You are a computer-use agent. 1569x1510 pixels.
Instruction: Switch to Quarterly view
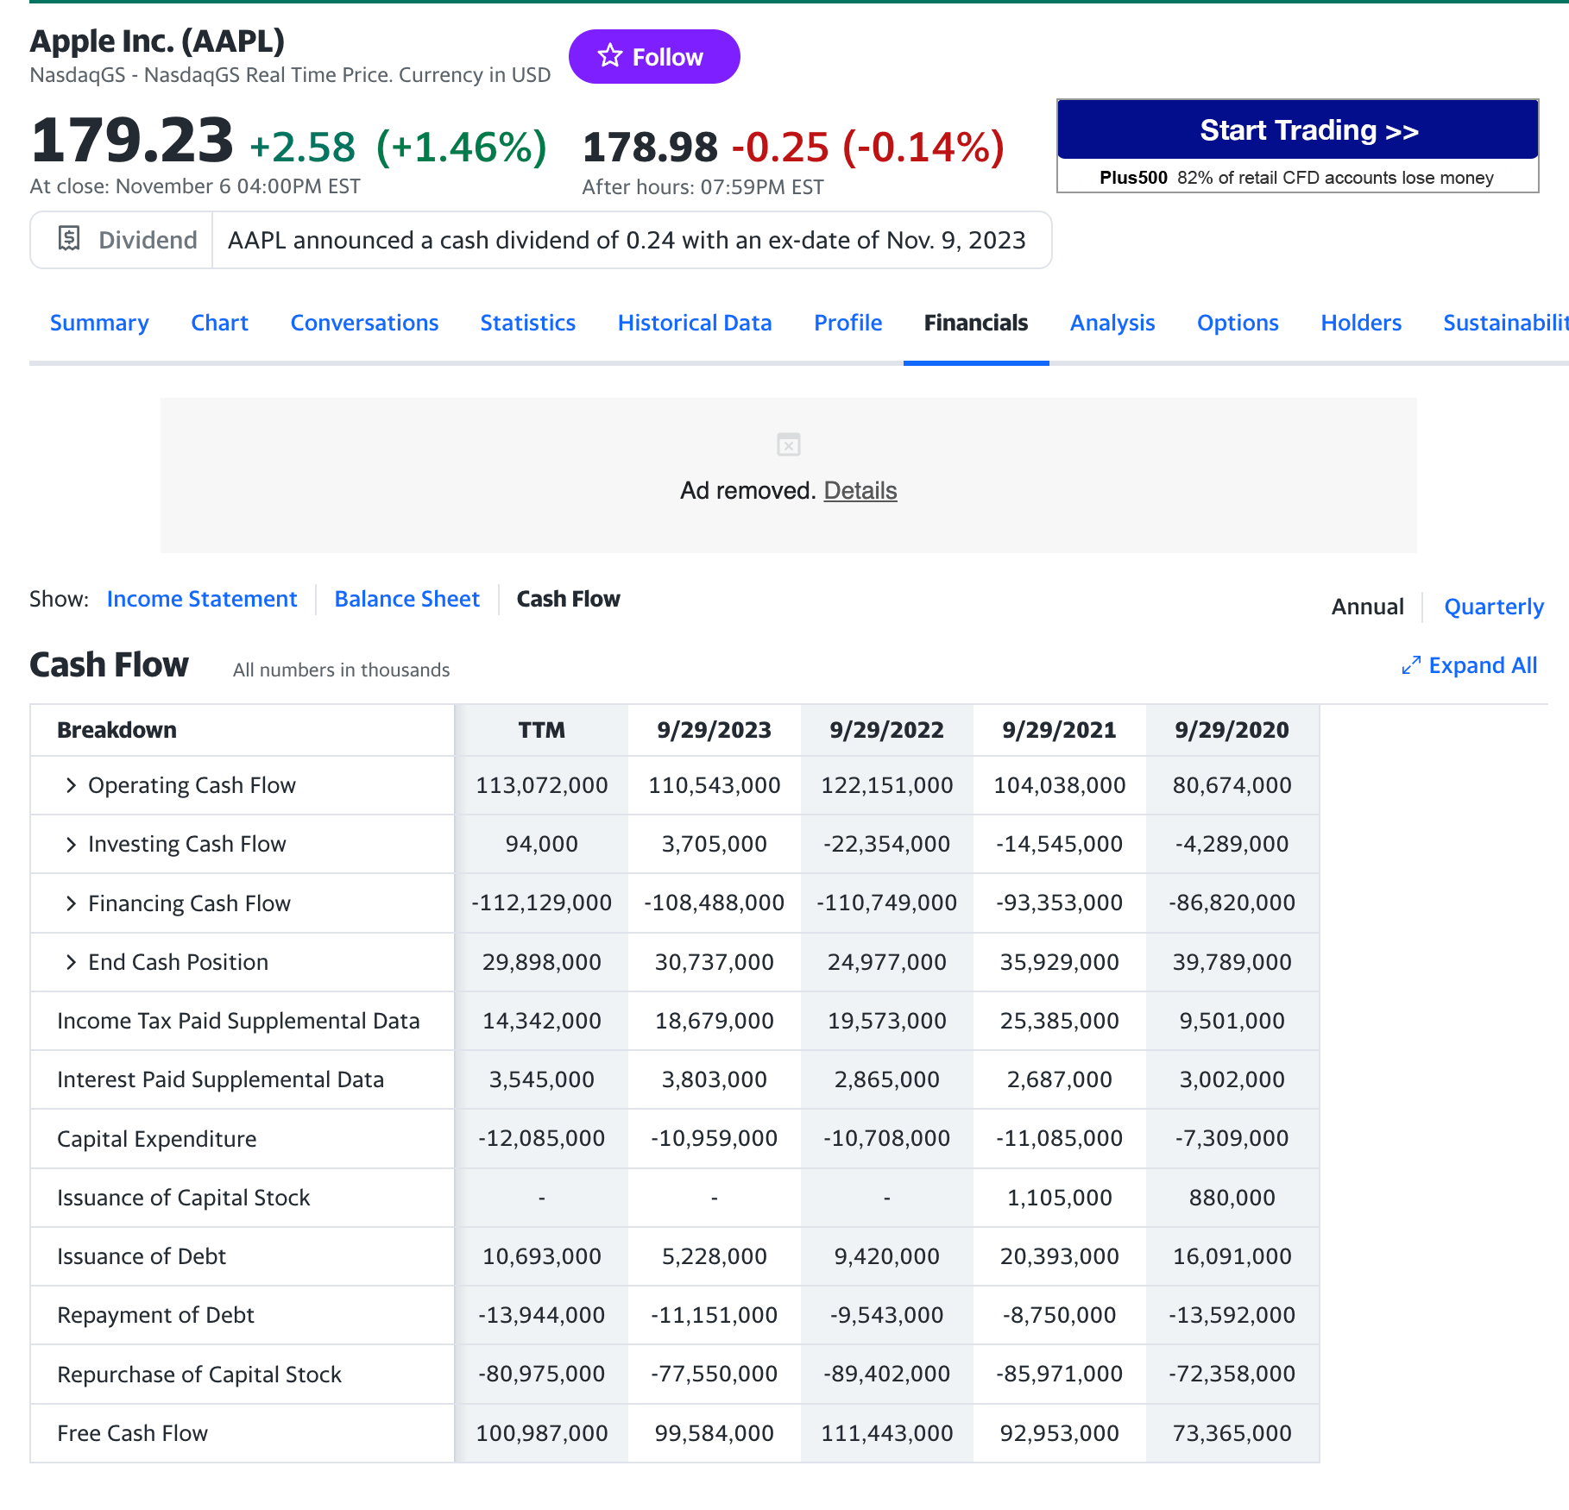pos(1493,607)
